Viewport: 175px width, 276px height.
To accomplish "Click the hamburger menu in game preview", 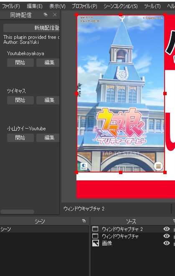I will click(158, 166).
